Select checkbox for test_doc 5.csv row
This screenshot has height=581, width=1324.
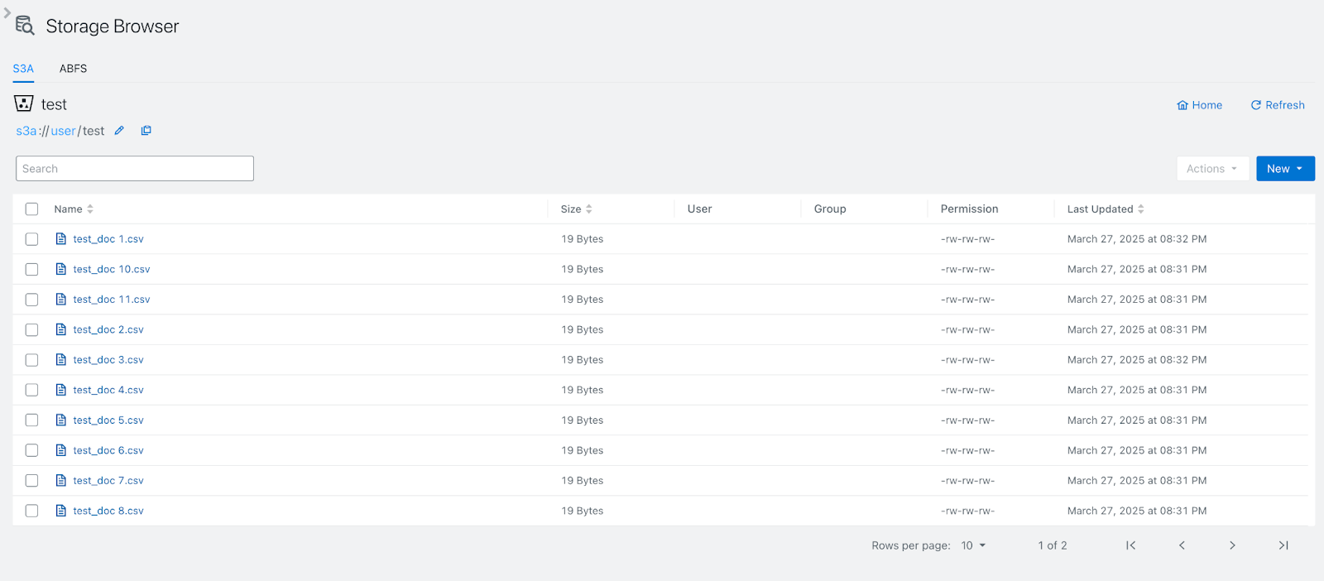pyautogui.click(x=31, y=420)
